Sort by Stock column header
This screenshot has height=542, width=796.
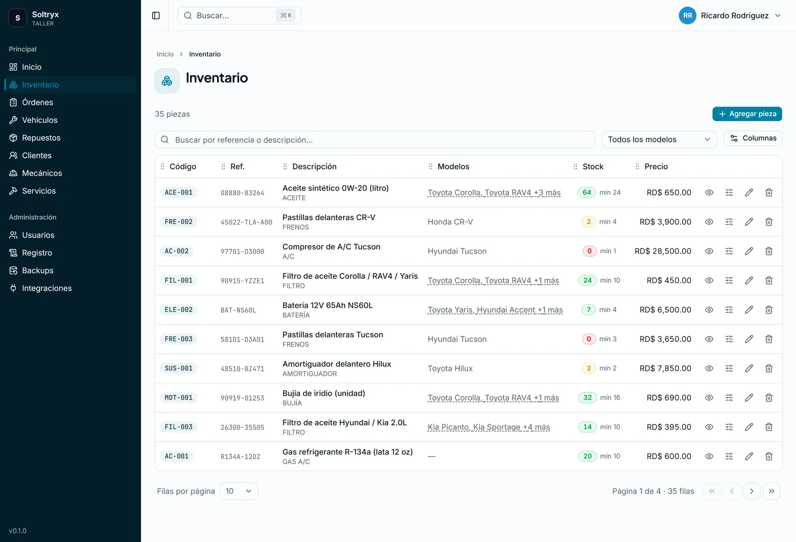coord(593,167)
